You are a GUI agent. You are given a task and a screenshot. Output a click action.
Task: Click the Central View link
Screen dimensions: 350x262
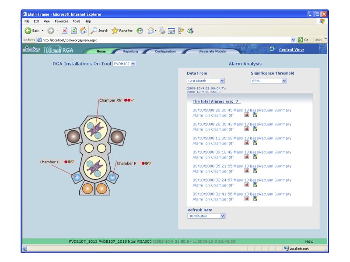pyautogui.click(x=291, y=50)
